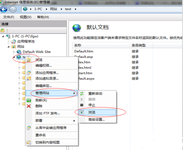This screenshot has height=150, width=183.
Task: Click the 1-PC breadcrumb in the address bar
Action: (x=38, y=9)
